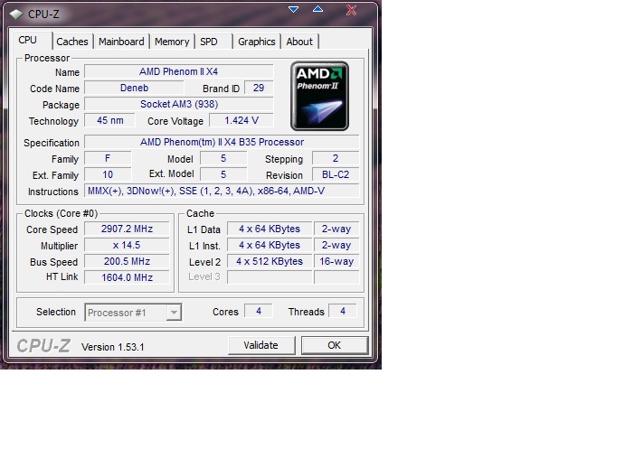This screenshot has height=468, width=625.
Task: Click the Level 2 4 x 512 KBytes value
Action: (x=270, y=261)
